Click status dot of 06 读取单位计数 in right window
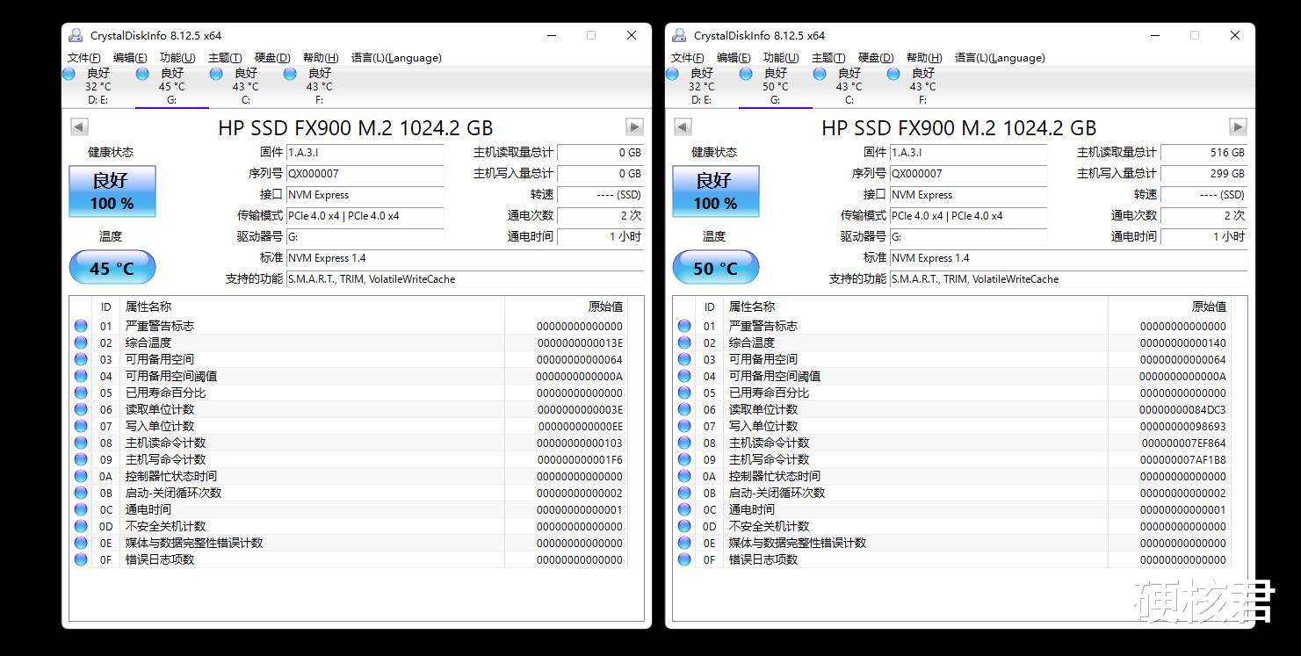Image resolution: width=1301 pixels, height=656 pixels. (684, 409)
